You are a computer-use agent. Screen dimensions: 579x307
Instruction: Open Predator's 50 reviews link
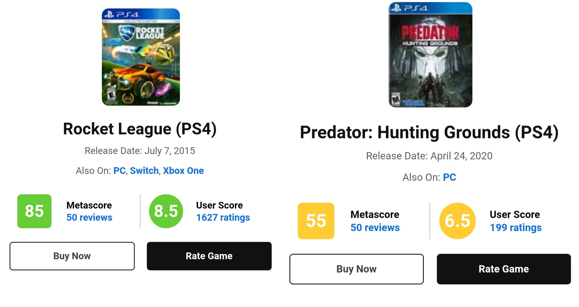(x=375, y=228)
